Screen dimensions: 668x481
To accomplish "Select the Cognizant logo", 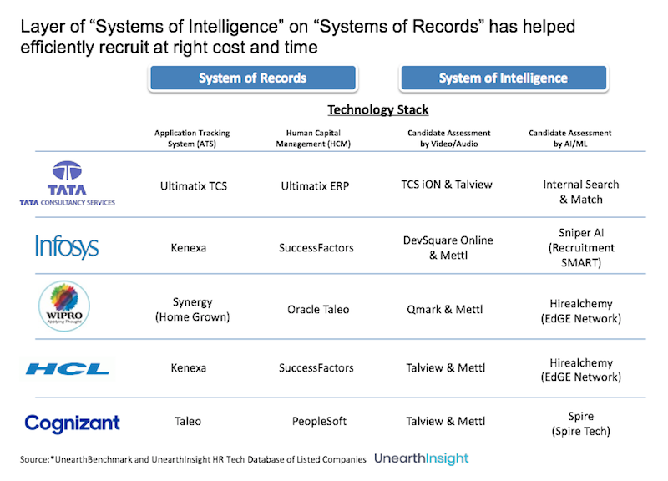I will click(73, 423).
